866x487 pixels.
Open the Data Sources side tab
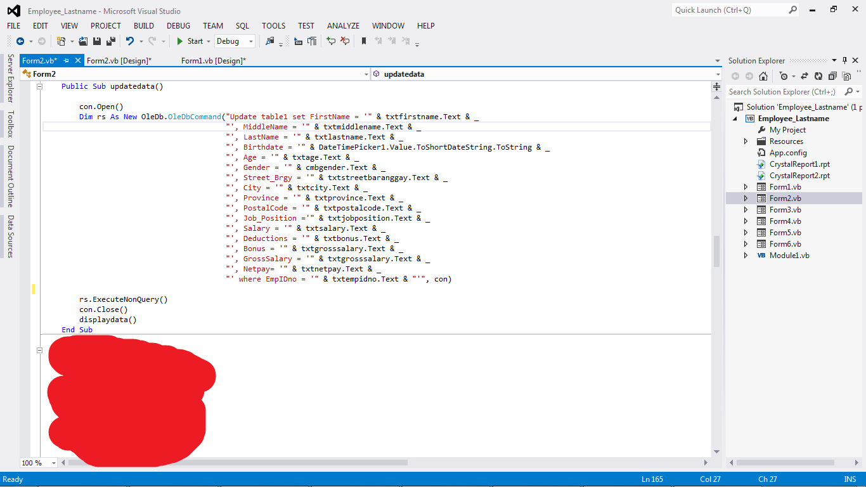(10, 237)
